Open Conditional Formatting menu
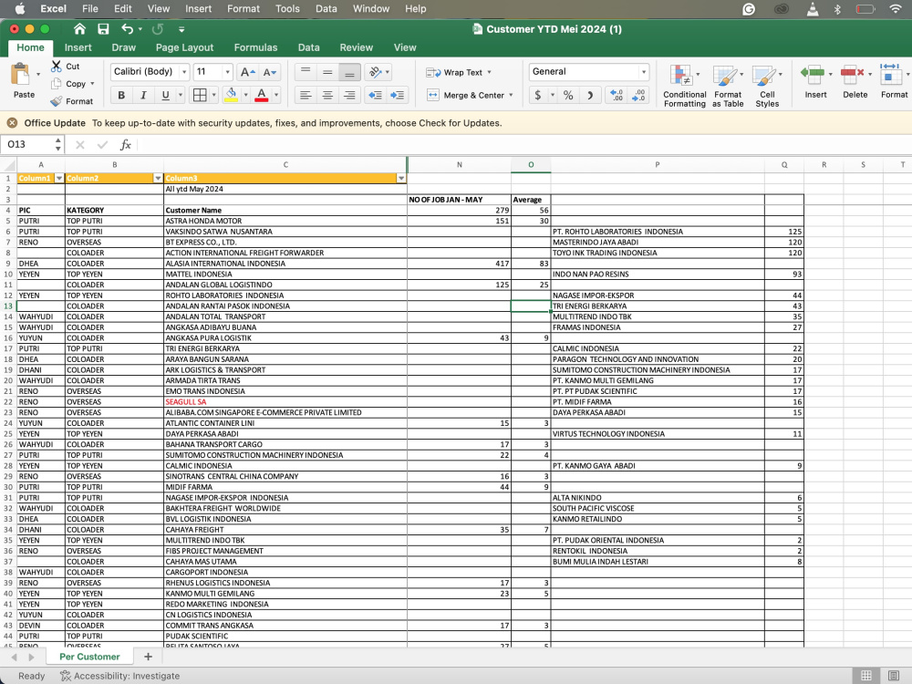 click(x=685, y=86)
